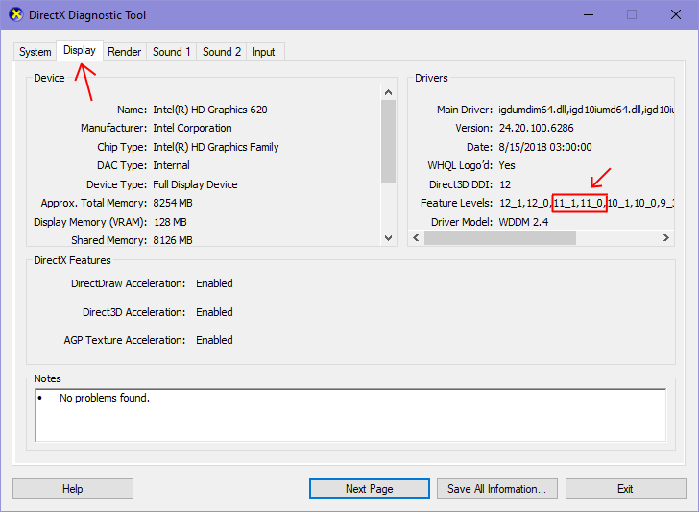The image size is (699, 512).
Task: Switch to the Sound 1 tab
Action: click(x=172, y=52)
